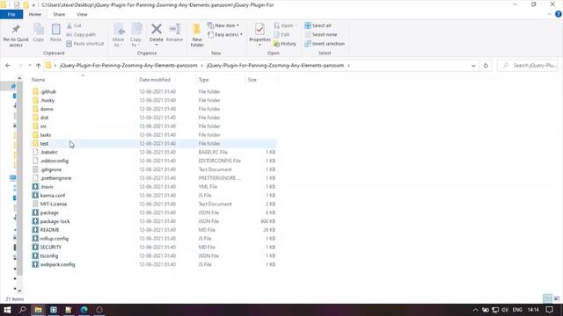This screenshot has height=316, width=563.
Task: Select the .babelrc file
Action: [x=49, y=152]
